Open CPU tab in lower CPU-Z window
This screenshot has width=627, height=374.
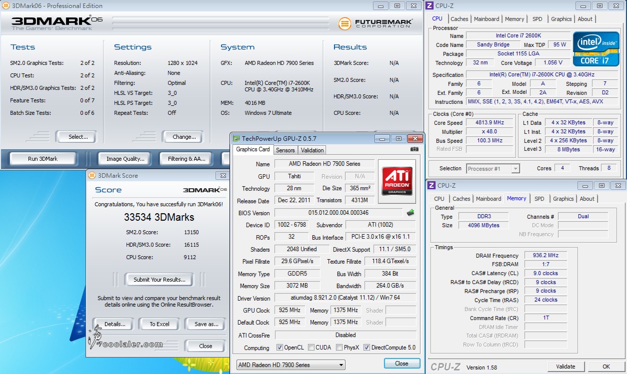coord(439,199)
